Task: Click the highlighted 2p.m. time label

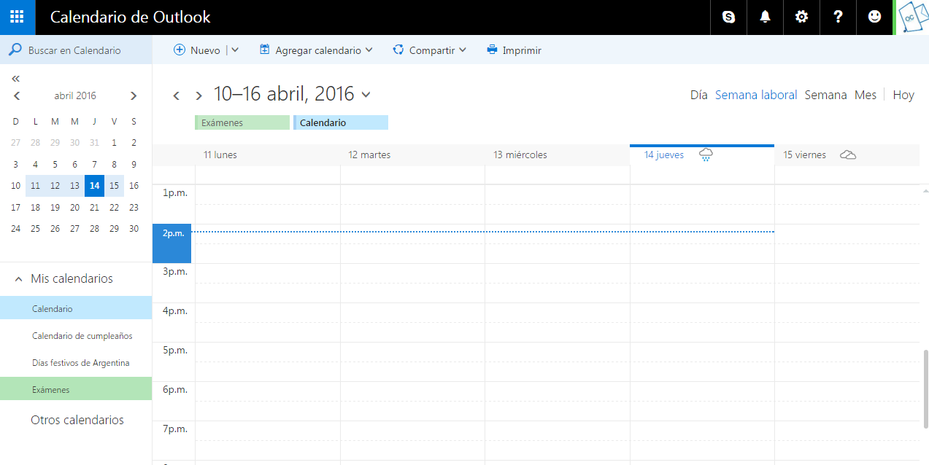Action: click(172, 243)
